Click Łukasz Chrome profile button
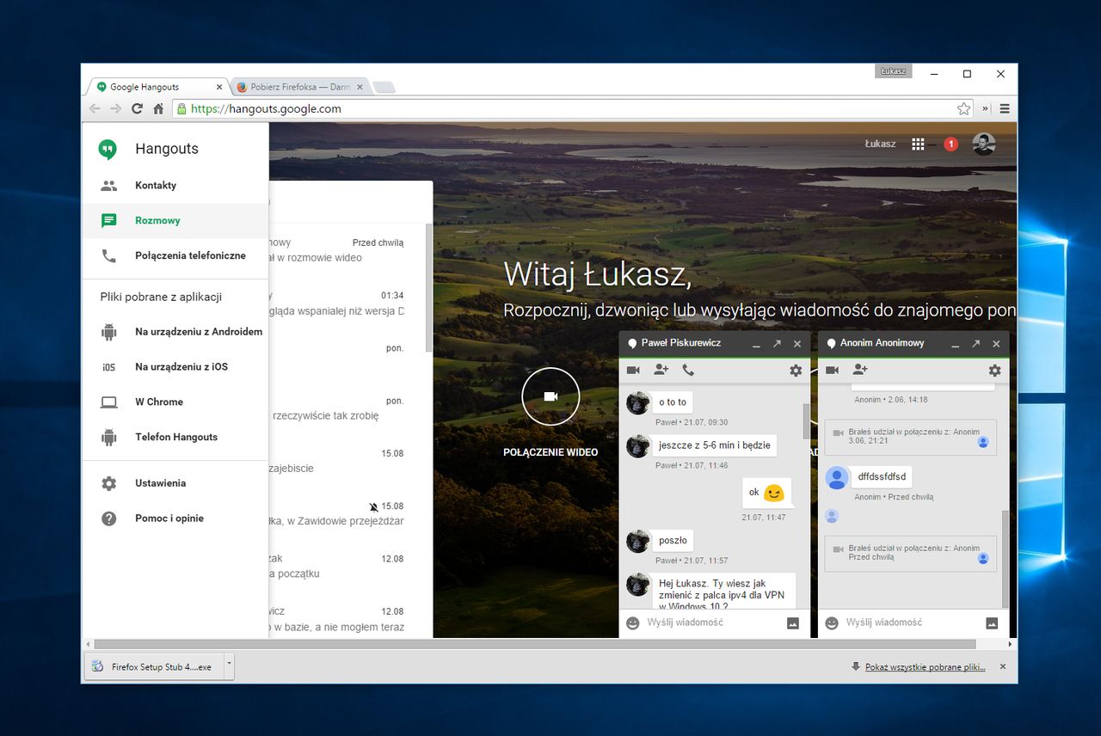This screenshot has height=736, width=1101. pos(894,71)
